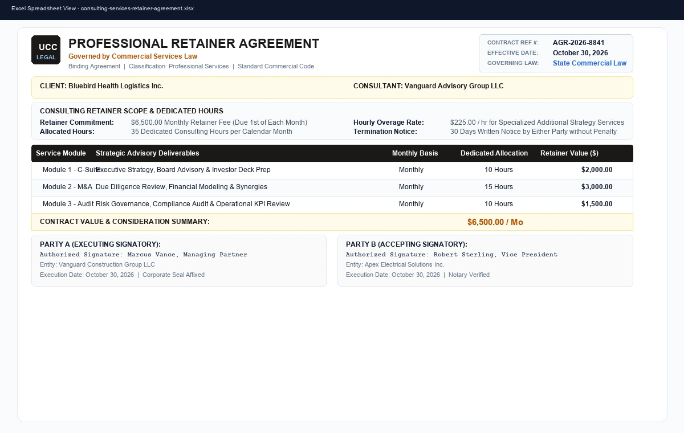The width and height of the screenshot is (684, 433).
Task: Click the Retainer Commitment label
Action: [77, 122]
